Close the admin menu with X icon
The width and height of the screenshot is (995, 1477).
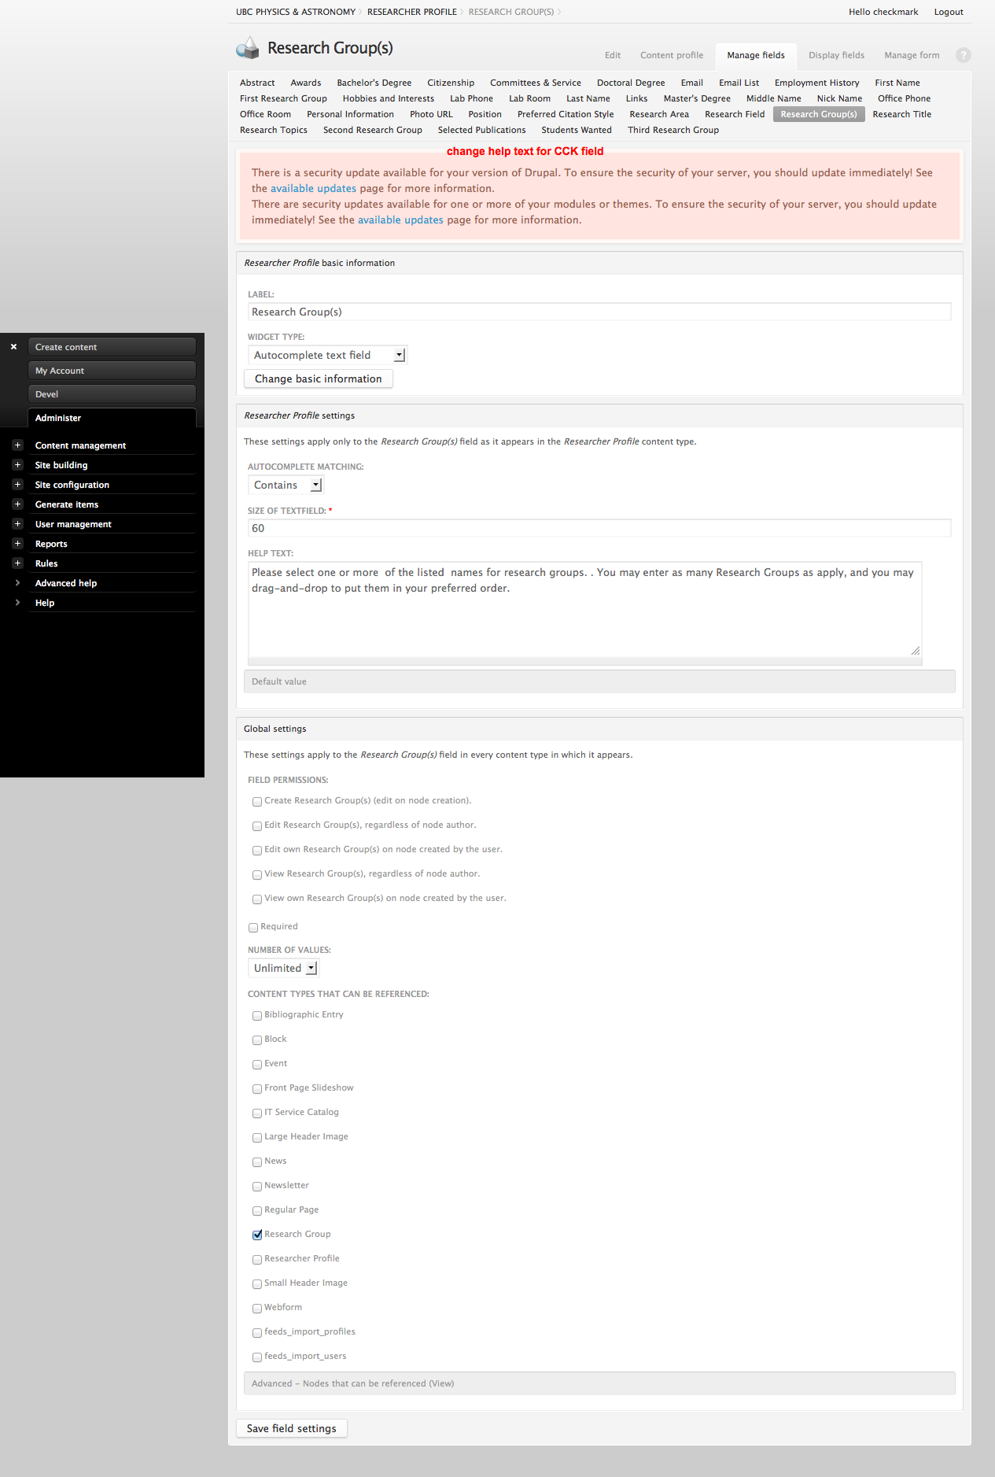pyautogui.click(x=13, y=346)
